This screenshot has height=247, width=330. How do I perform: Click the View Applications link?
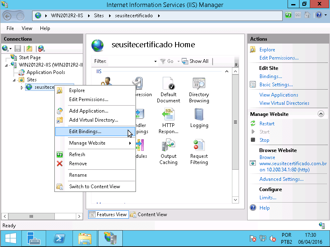(279, 95)
